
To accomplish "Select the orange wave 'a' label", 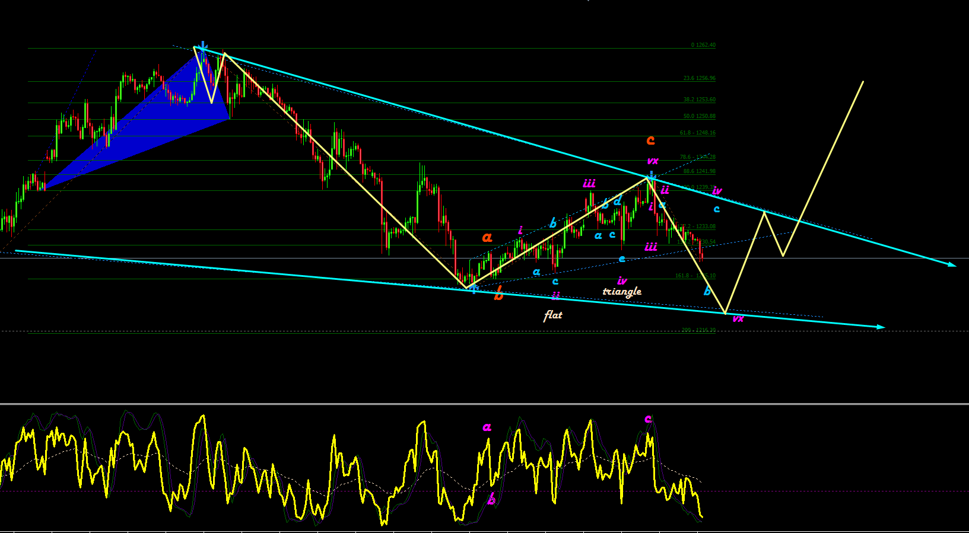I will click(x=487, y=237).
